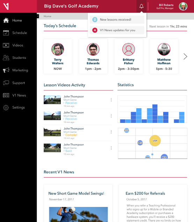Open Support in the sidebar menu
This screenshot has width=194, height=222.
click(x=19, y=83)
